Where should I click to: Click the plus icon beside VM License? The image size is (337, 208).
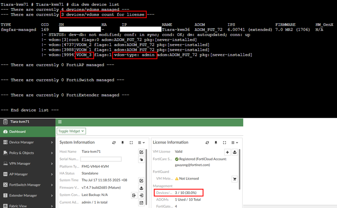pos(227,152)
